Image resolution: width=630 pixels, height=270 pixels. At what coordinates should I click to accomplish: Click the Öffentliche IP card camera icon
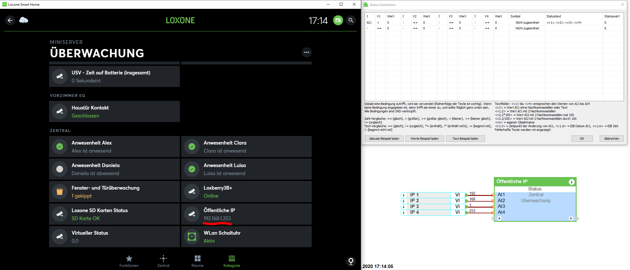click(x=192, y=214)
